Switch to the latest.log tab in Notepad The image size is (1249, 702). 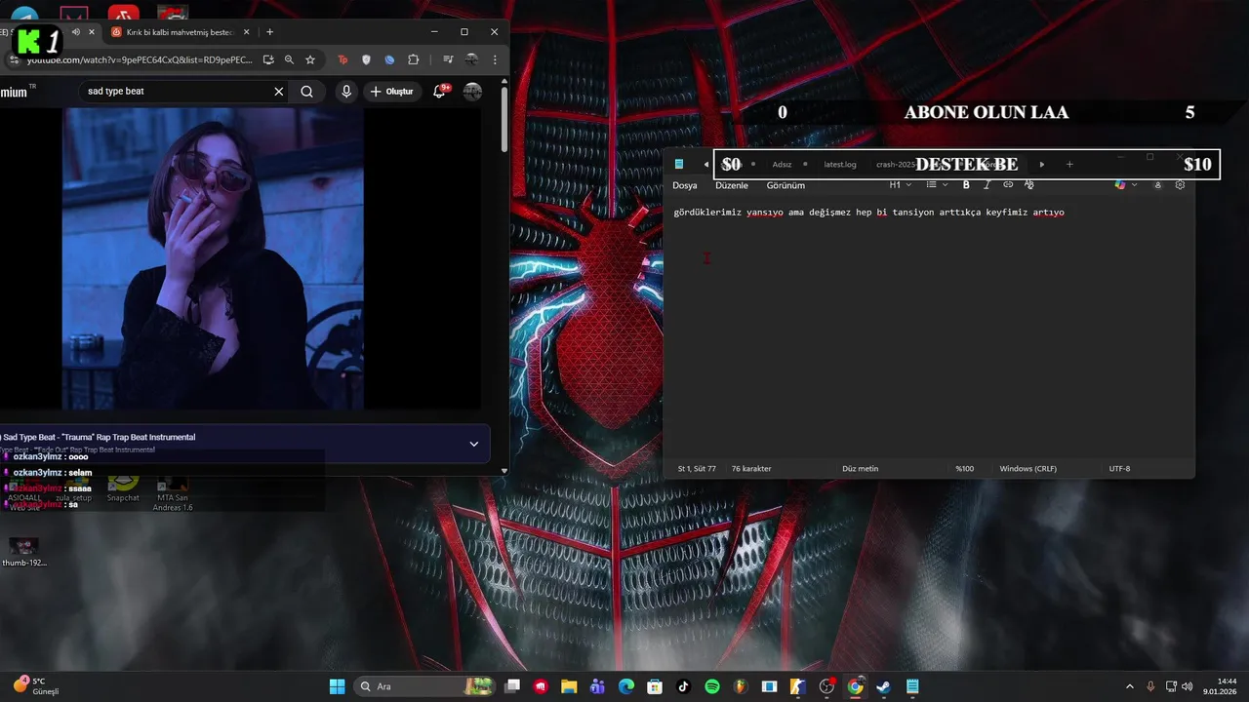pyautogui.click(x=840, y=164)
